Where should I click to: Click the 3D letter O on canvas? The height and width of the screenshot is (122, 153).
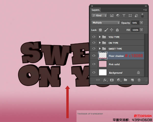pos(29,75)
